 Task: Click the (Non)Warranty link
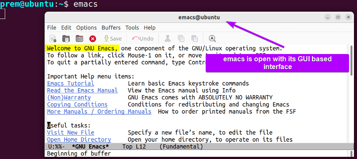point(69,98)
